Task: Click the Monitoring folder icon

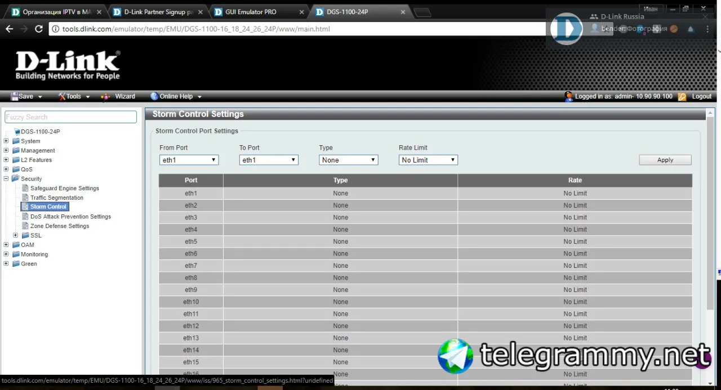Action: [16, 254]
